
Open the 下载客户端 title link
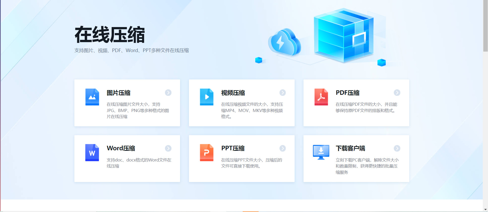350,148
